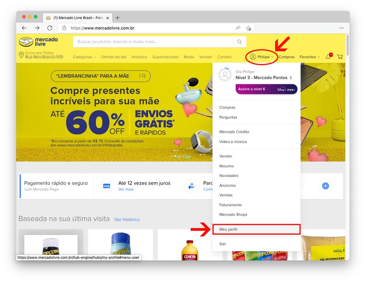Close the Mercado Livre Brasil tab

[108, 18]
